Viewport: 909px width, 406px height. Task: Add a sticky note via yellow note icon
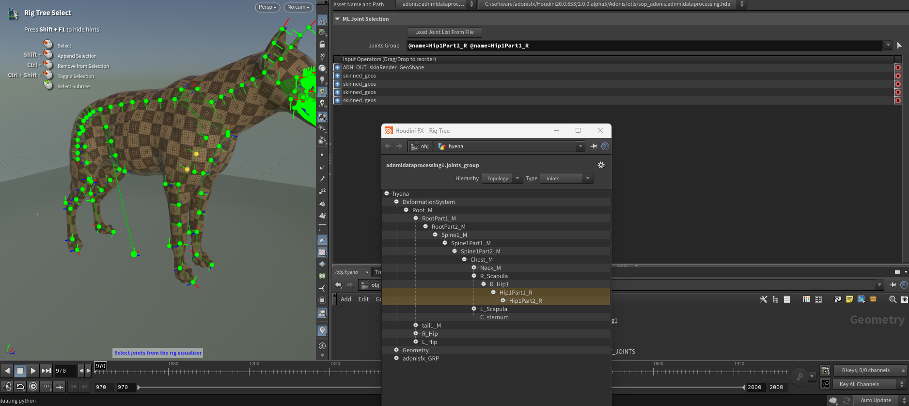point(849,299)
